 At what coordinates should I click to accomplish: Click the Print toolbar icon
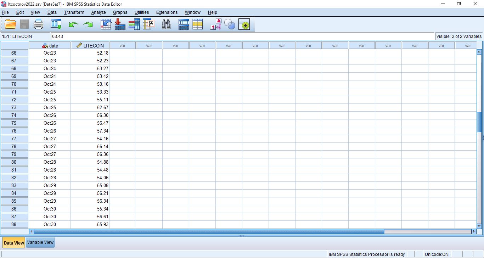[x=38, y=24]
